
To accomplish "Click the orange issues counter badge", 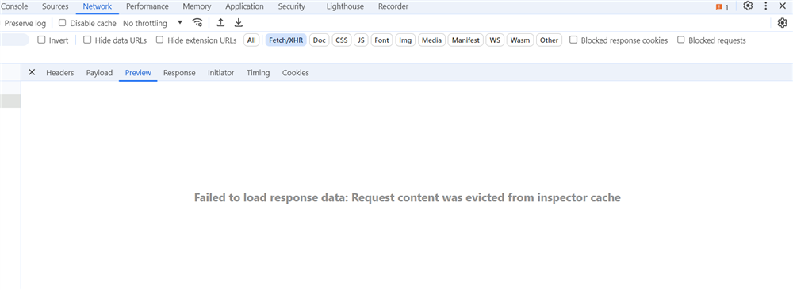I will (722, 7).
